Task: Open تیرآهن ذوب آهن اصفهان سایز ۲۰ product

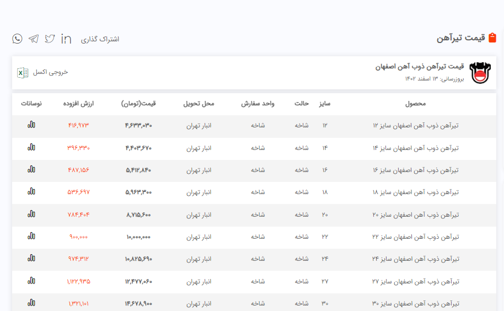Action: 415,214
